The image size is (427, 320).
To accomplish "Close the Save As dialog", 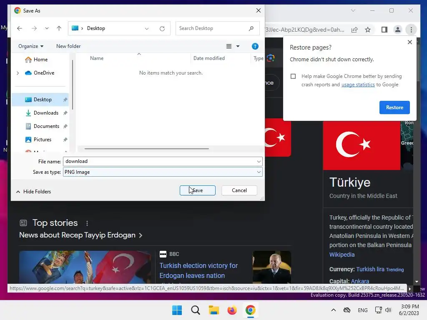I will pos(259,10).
